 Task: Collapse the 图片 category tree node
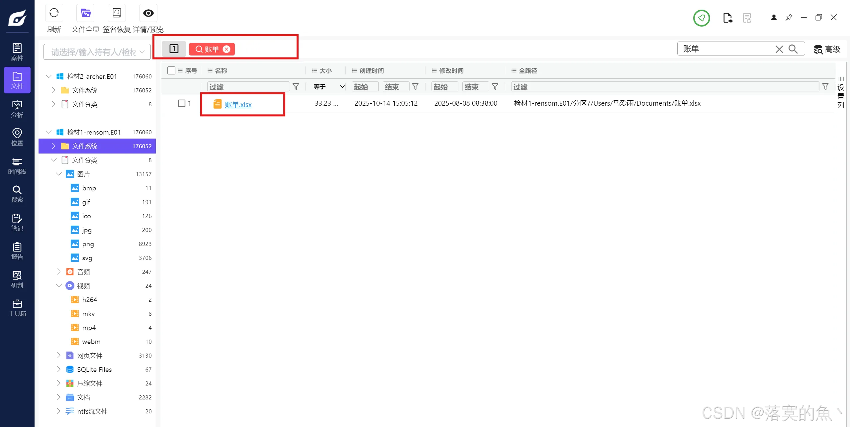pyautogui.click(x=59, y=174)
